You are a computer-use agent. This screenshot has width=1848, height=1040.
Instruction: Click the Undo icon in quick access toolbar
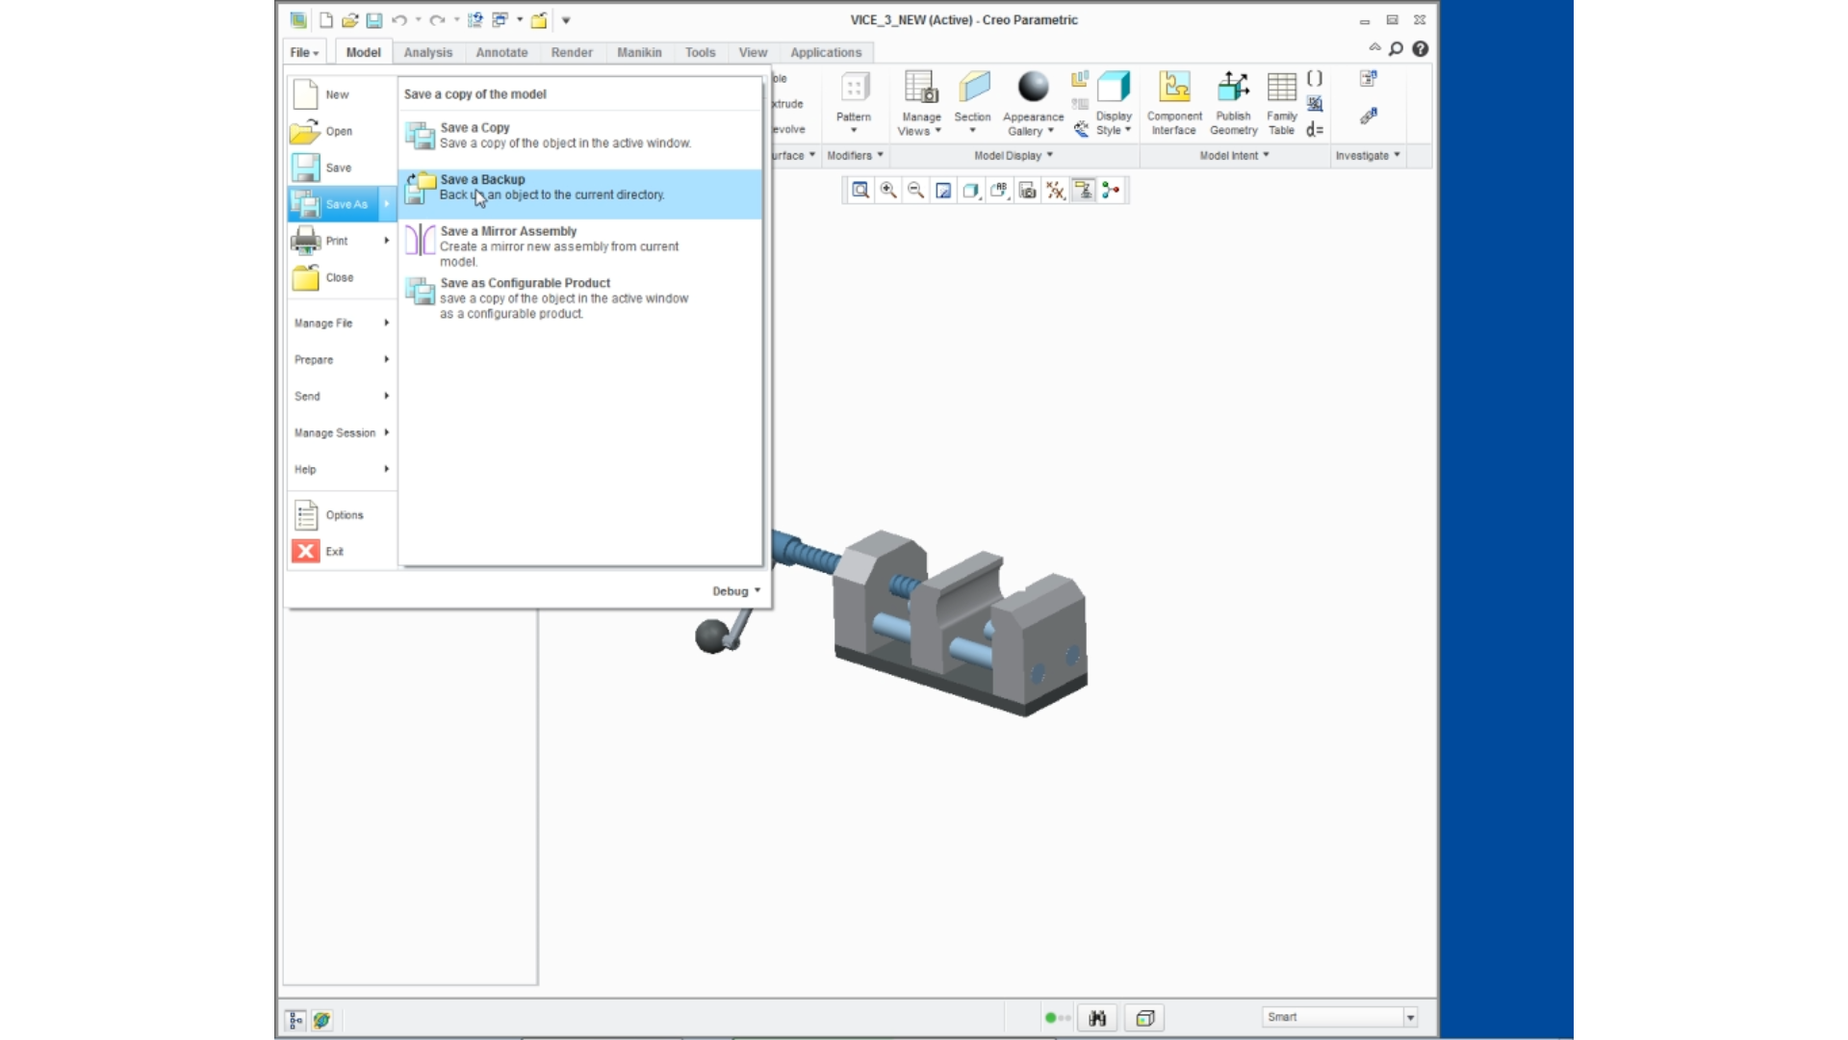399,20
